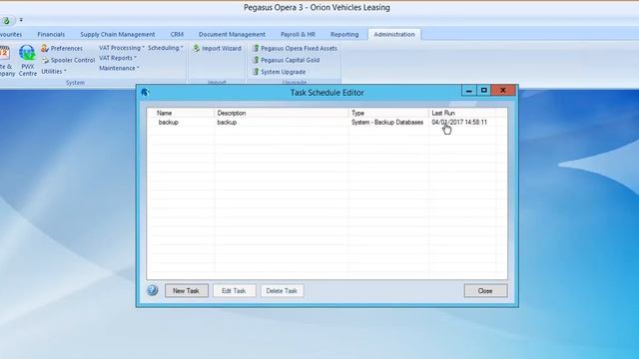Switch to the Financials tab
639x359 pixels.
[51, 35]
